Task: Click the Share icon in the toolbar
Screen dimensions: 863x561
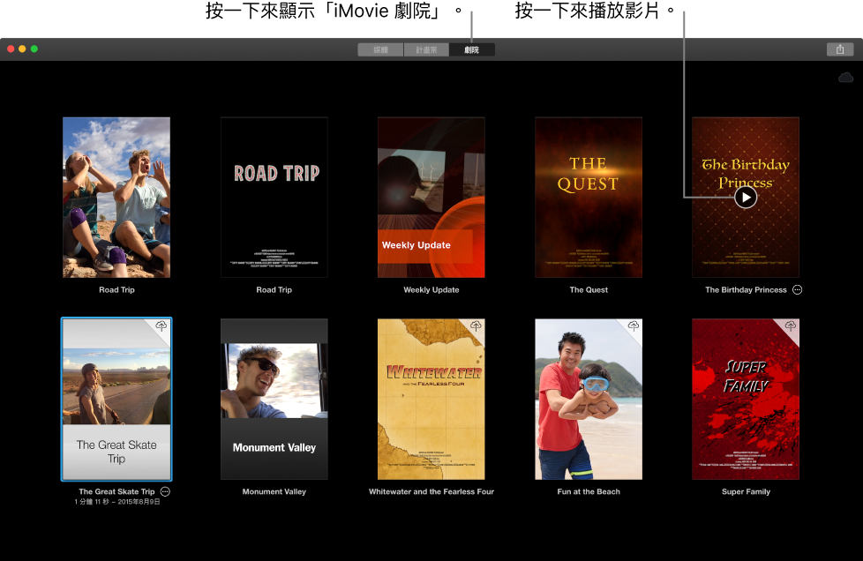Action: [840, 49]
